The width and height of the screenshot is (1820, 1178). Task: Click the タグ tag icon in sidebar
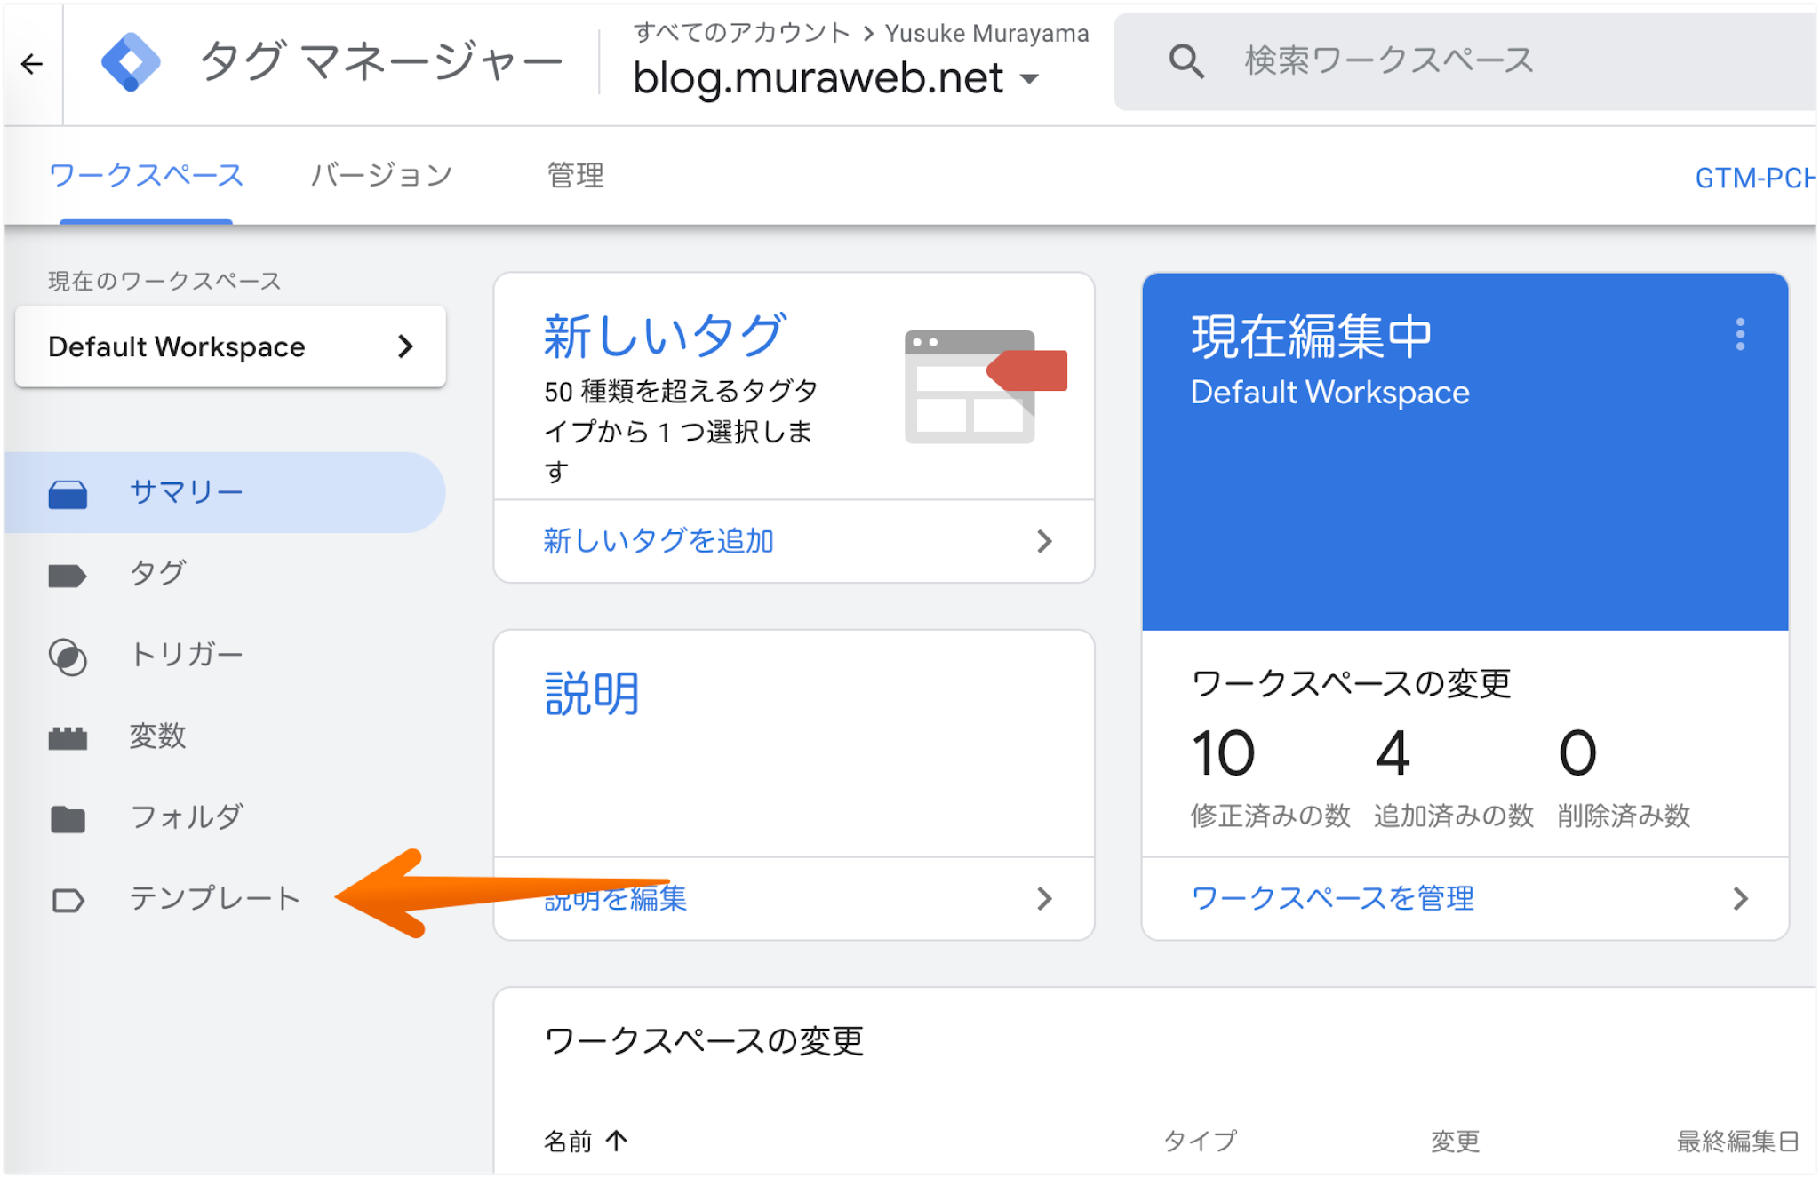(68, 576)
